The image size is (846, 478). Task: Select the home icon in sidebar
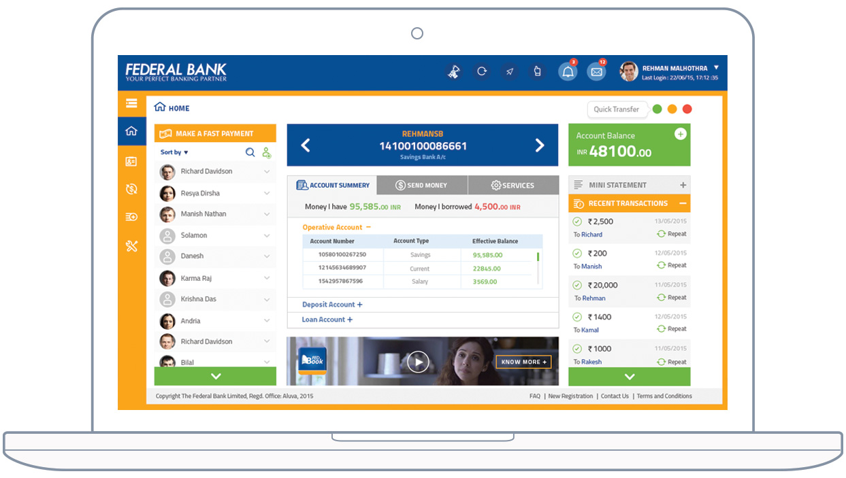pyautogui.click(x=131, y=131)
